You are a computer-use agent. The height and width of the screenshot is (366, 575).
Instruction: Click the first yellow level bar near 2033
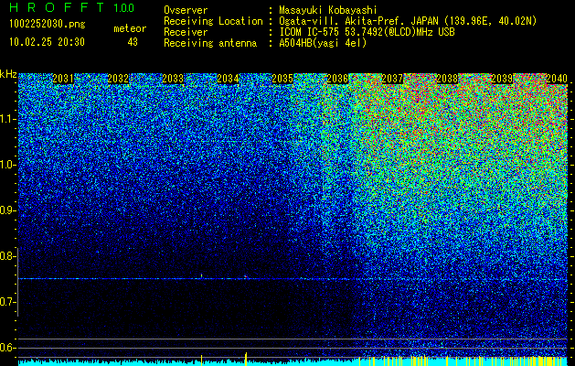click(201, 360)
